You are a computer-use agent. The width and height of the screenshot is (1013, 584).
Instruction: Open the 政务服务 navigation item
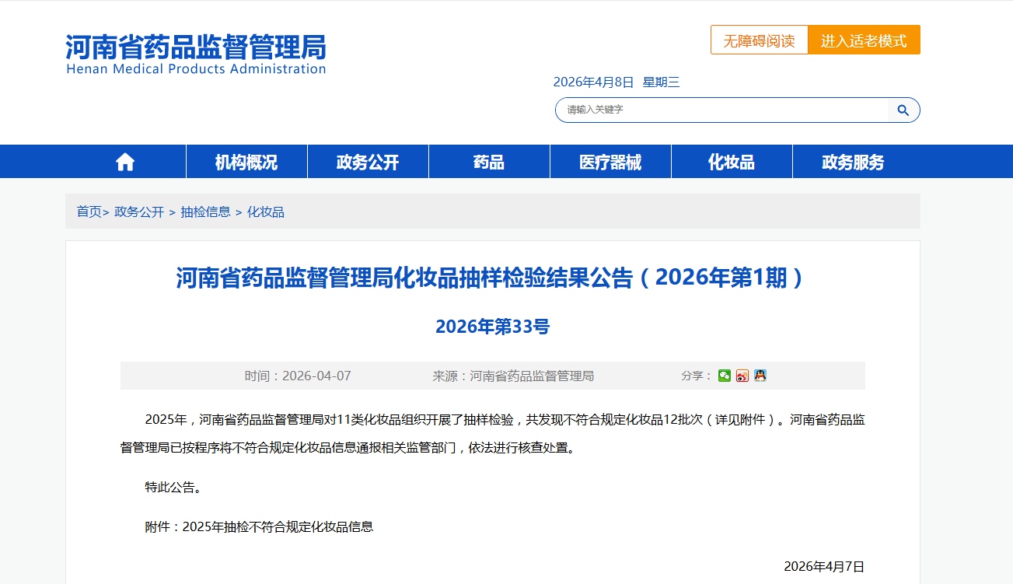[853, 162]
